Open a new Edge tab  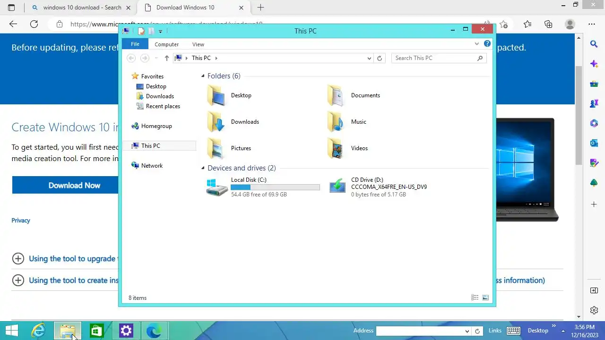click(x=260, y=8)
